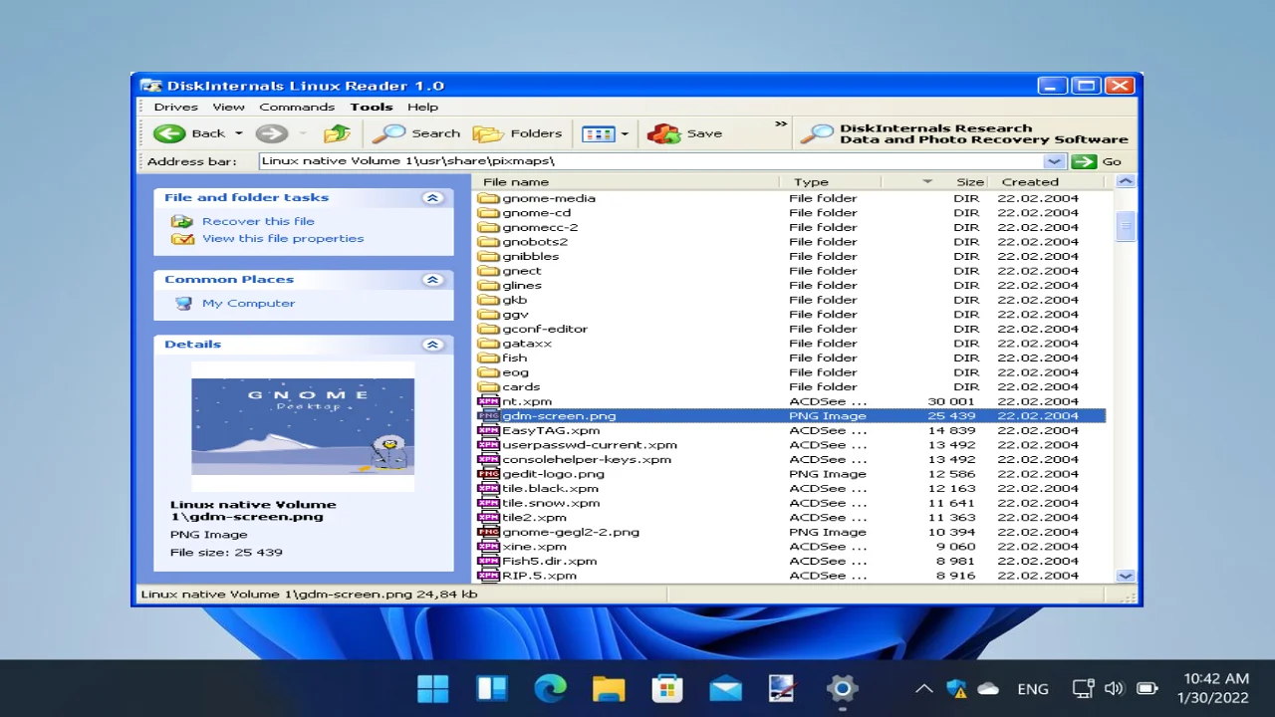Click the My Computer icon in Common Places
This screenshot has height=717, width=1275.
pos(183,303)
